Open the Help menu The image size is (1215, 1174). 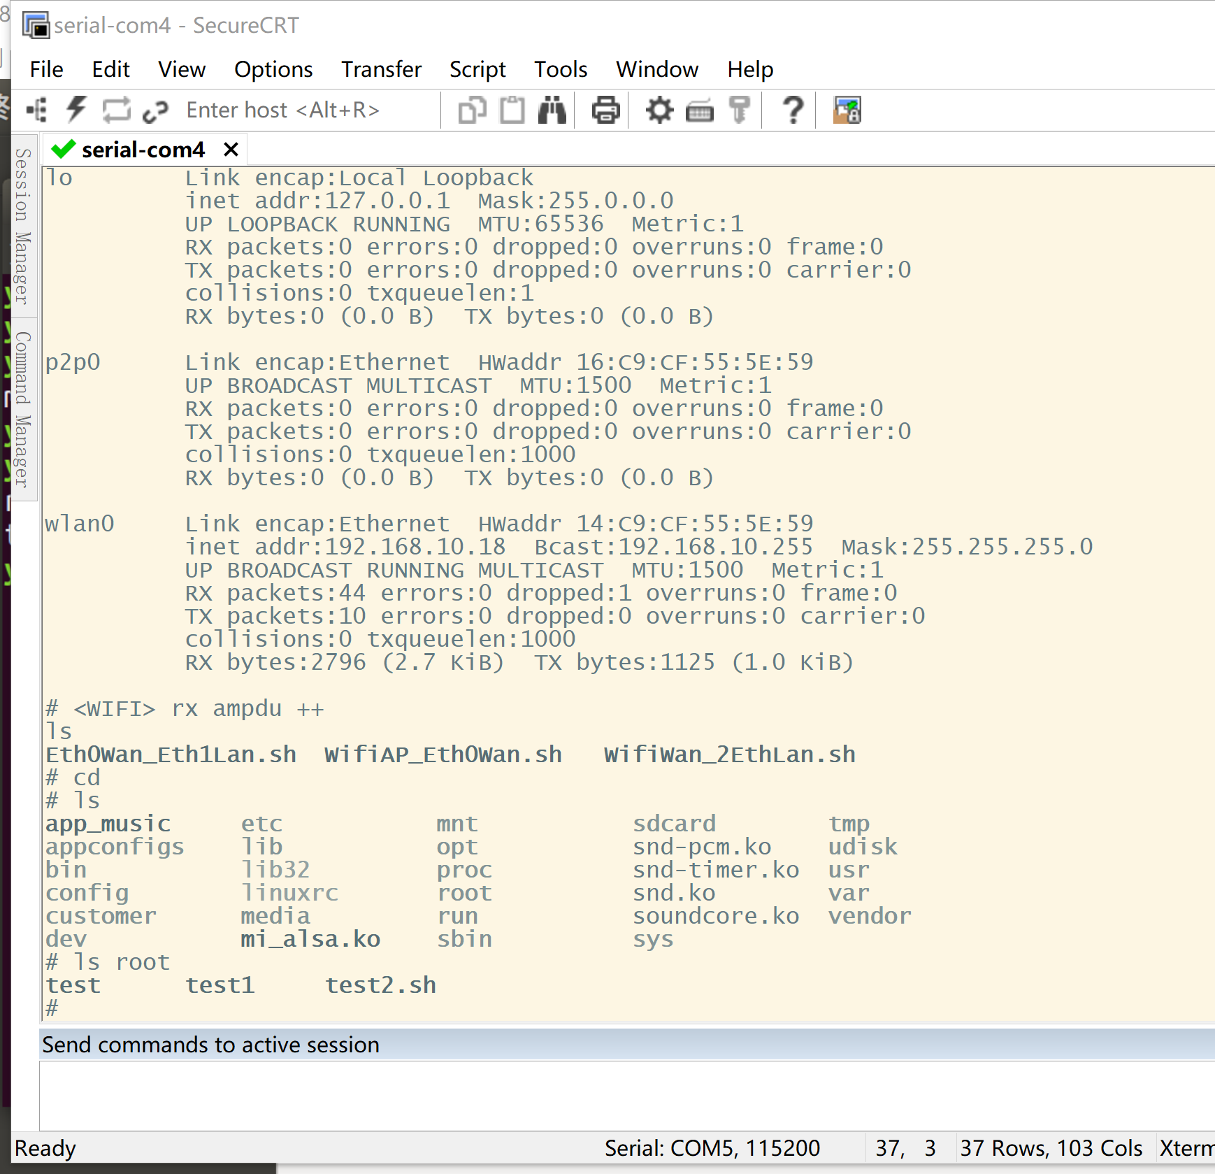(x=750, y=69)
